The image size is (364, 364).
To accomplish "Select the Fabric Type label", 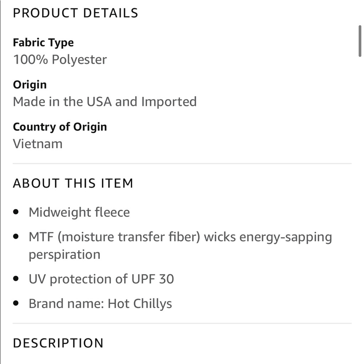I will (x=43, y=43).
